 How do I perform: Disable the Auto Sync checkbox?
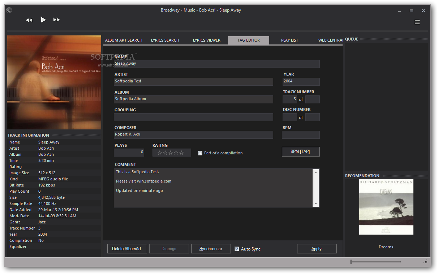pos(237,249)
